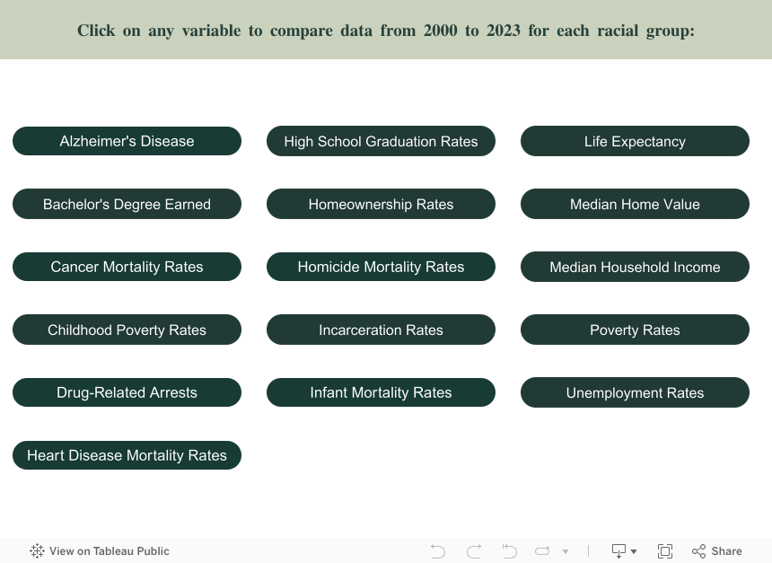Click the Redo arrow icon
Viewport: 772px width, 563px height.
click(x=474, y=551)
